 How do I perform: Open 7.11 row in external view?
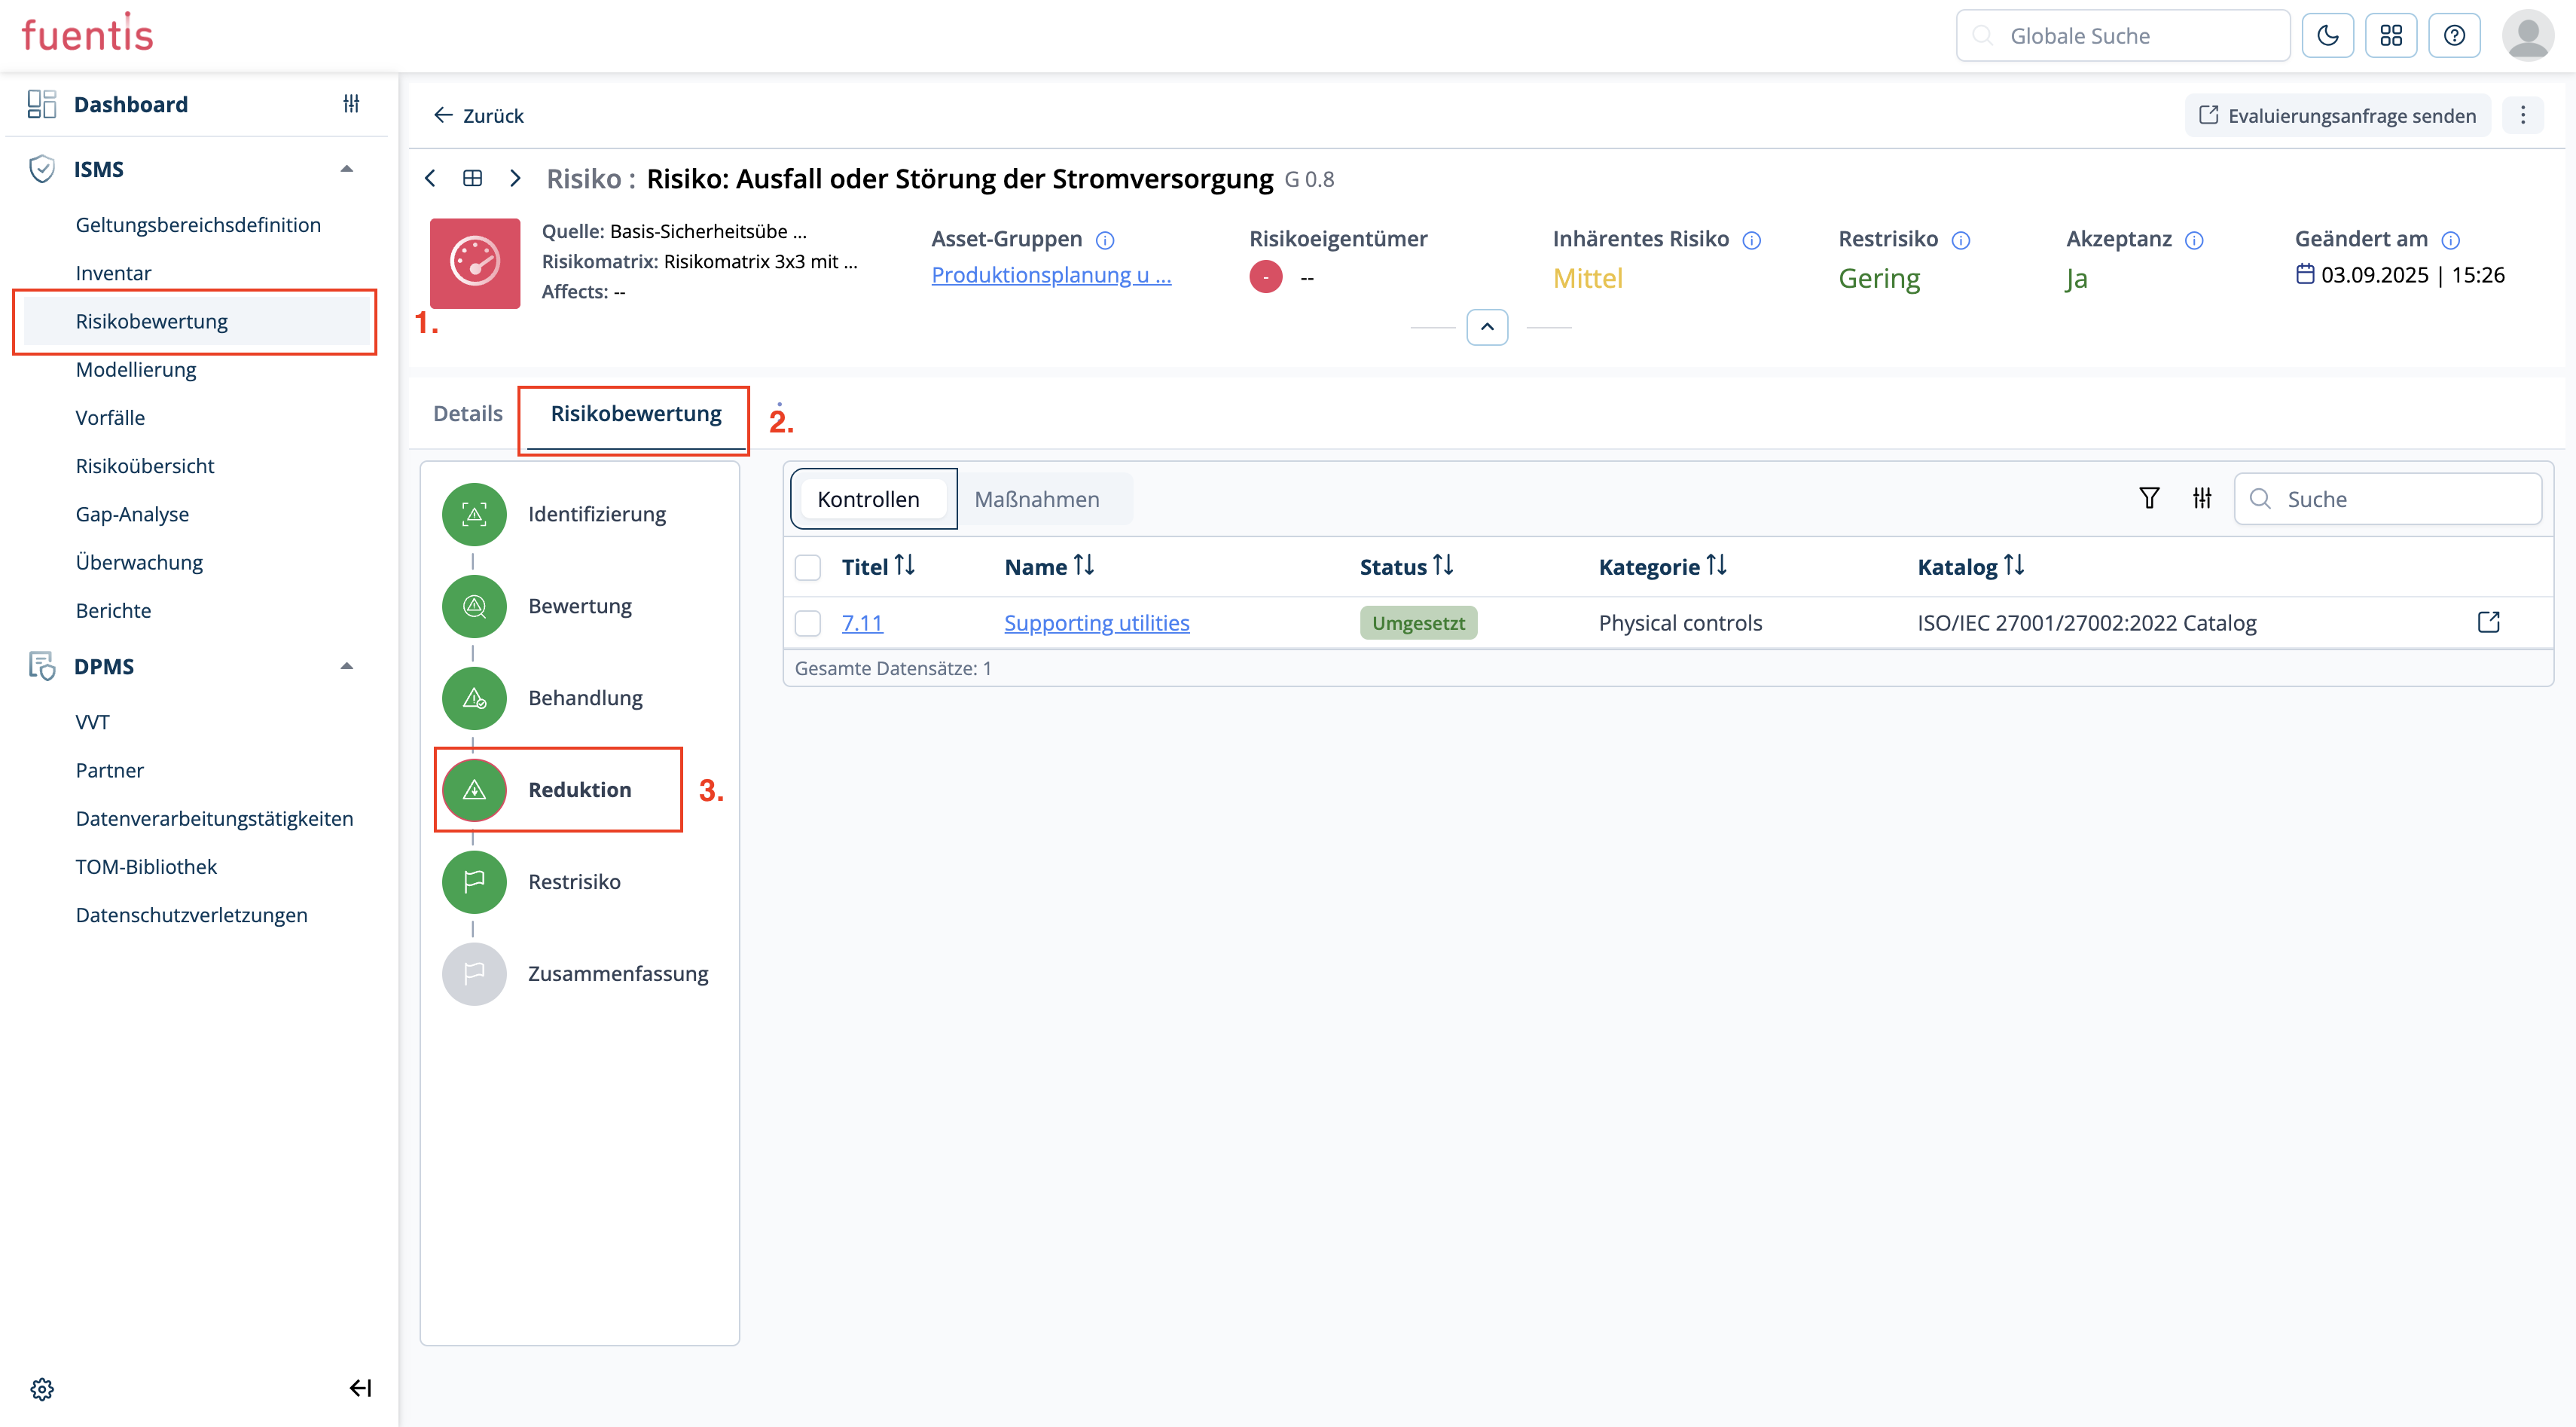pyautogui.click(x=2488, y=622)
